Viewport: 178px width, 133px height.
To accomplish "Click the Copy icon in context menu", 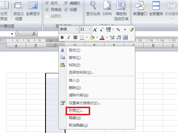I will (62, 57).
